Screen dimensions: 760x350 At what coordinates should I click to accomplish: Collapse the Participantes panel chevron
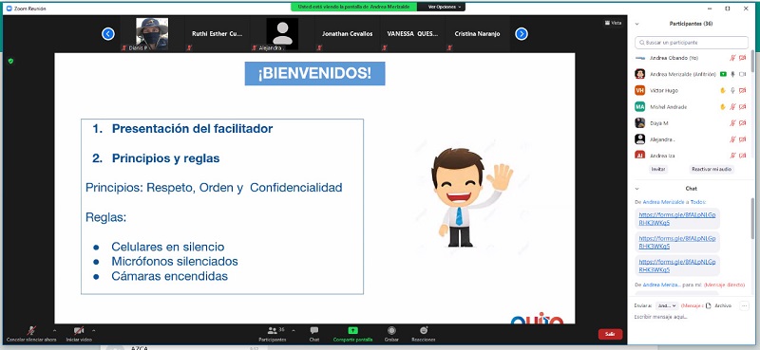[636, 24]
